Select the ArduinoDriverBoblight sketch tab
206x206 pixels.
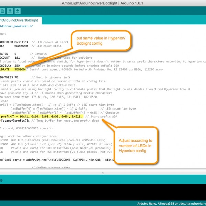coord(21,20)
